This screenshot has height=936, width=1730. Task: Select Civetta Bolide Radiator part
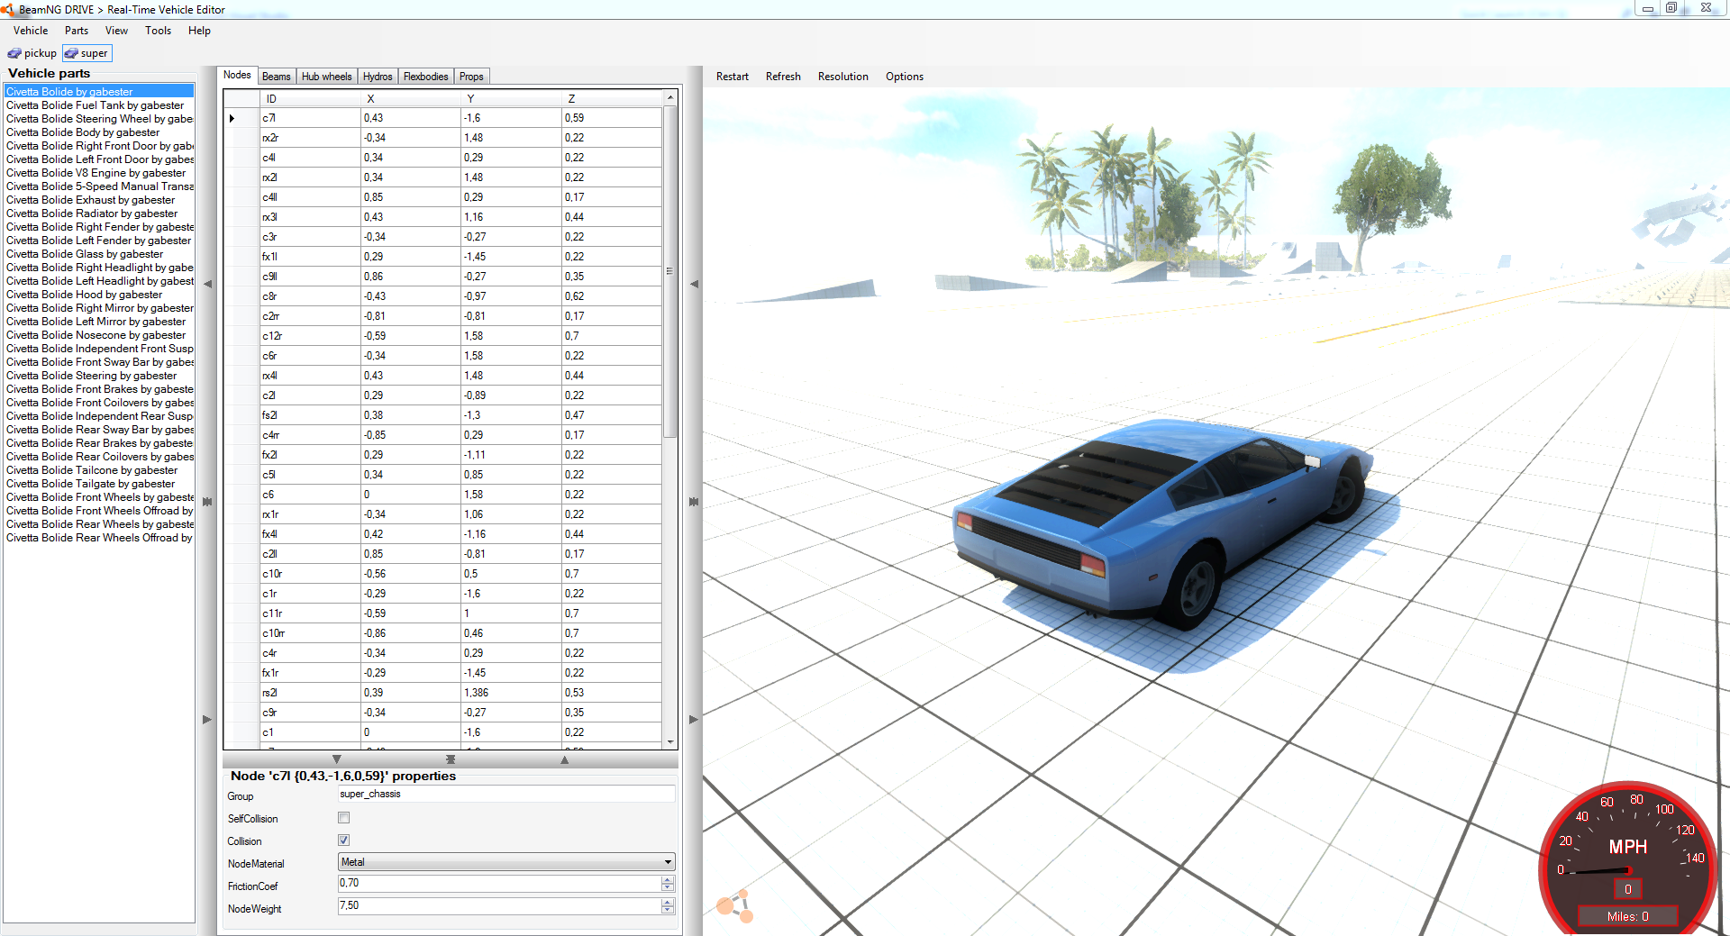pyautogui.click(x=99, y=214)
